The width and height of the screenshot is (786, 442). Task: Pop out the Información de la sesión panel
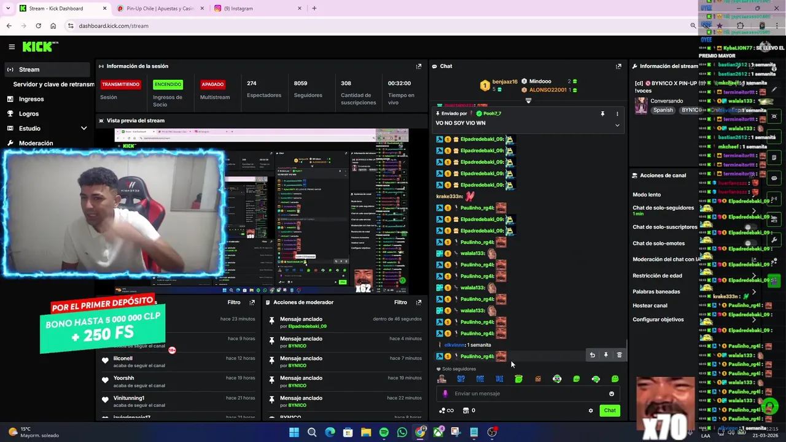pos(419,66)
